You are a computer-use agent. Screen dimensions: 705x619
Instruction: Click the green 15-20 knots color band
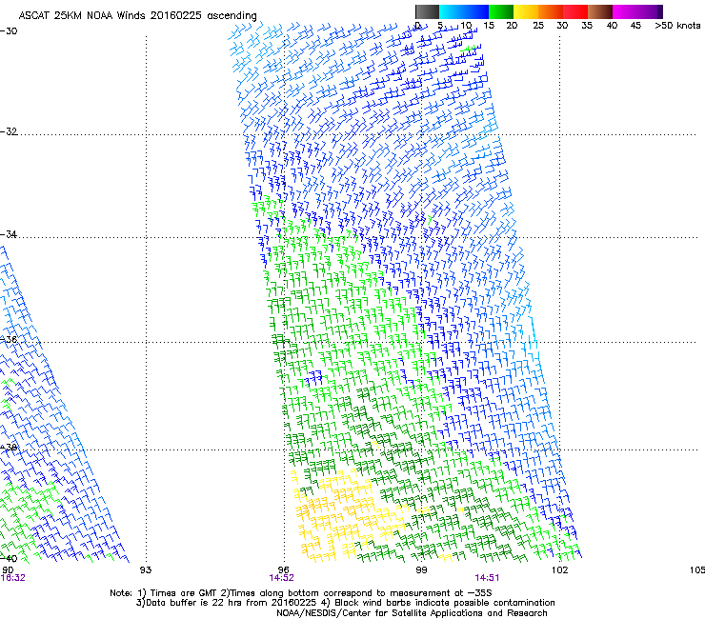point(501,11)
